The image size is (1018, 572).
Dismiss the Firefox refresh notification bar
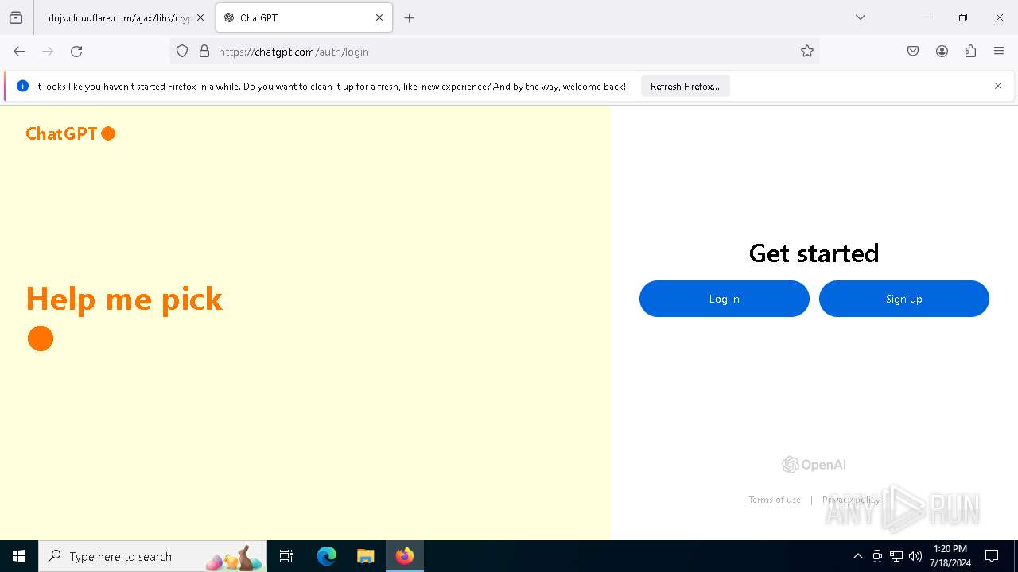pyautogui.click(x=998, y=86)
